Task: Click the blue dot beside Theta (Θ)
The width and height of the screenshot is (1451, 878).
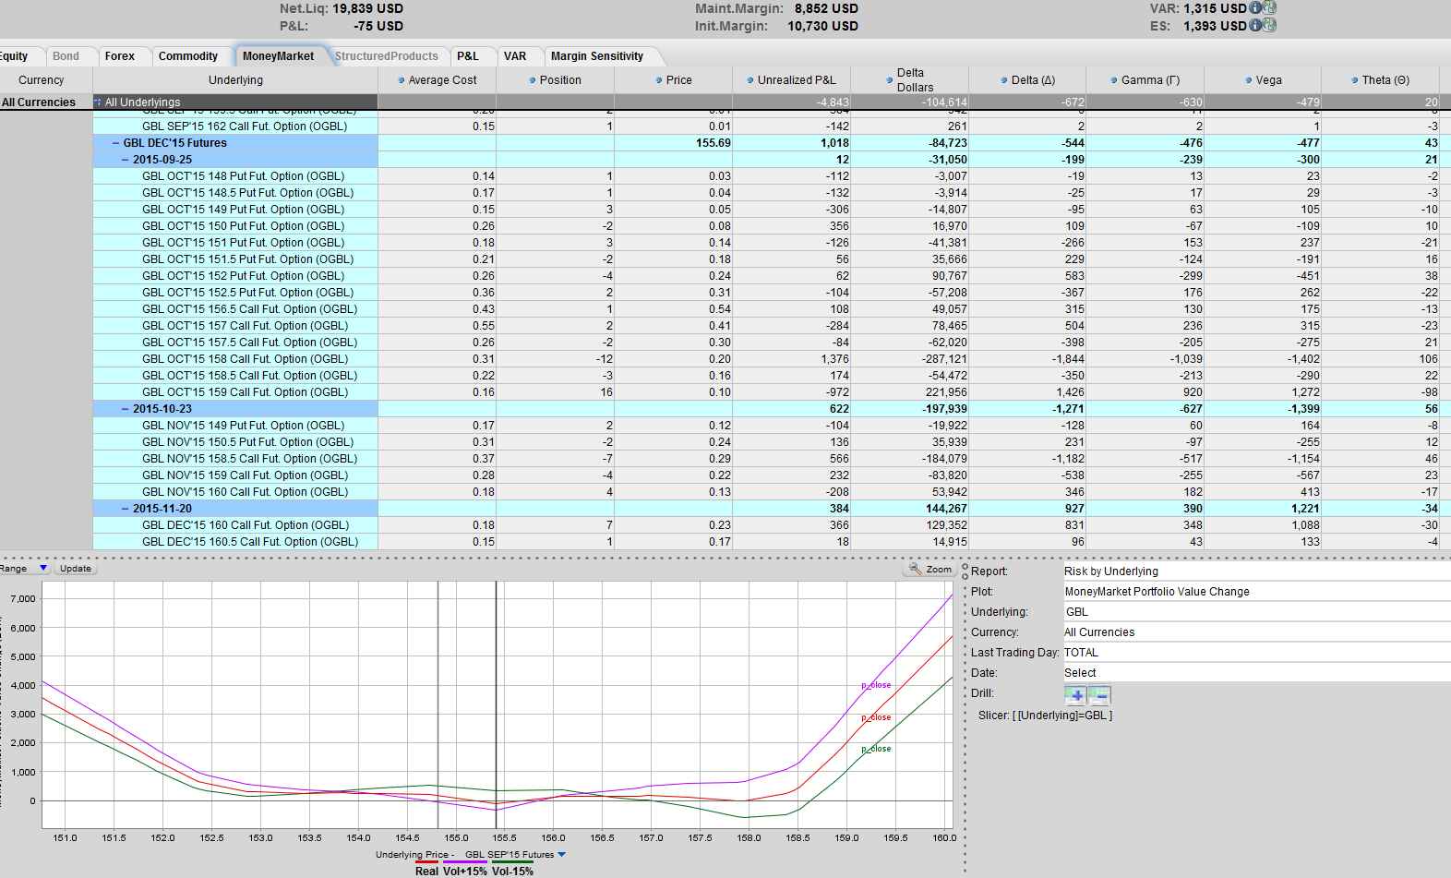Action: tap(1354, 80)
